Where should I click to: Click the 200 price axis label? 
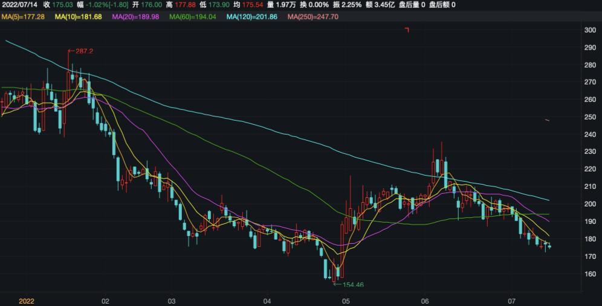pyautogui.click(x=590, y=204)
